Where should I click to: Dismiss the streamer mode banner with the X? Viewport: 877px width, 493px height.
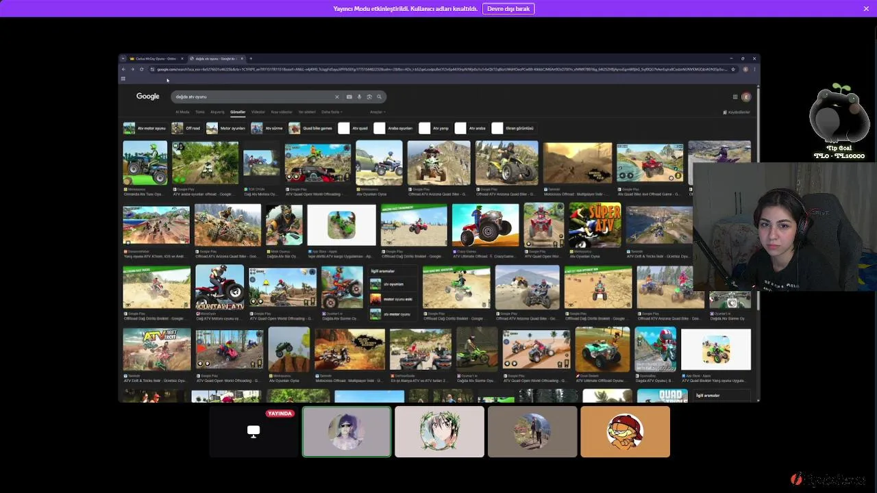coord(866,9)
